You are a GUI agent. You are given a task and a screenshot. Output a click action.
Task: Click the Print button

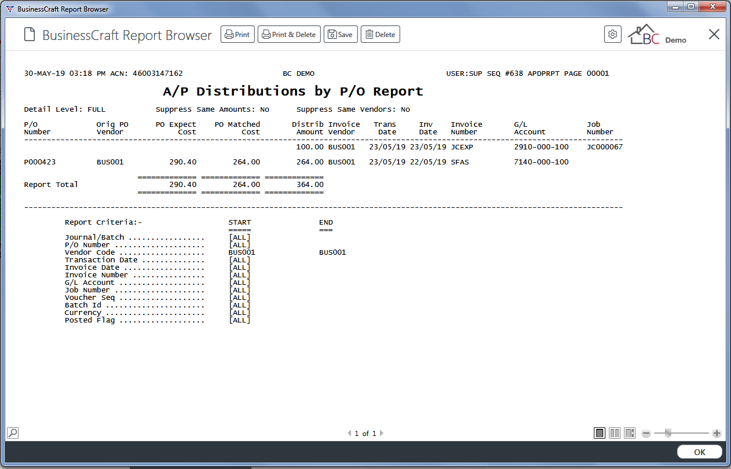tap(237, 35)
